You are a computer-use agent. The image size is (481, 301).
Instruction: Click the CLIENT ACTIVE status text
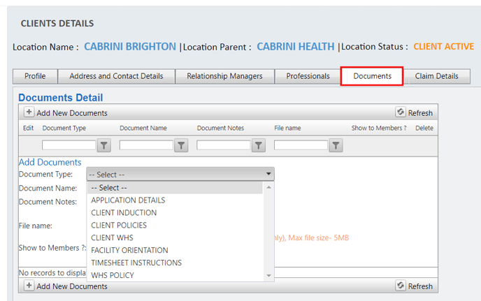(x=443, y=47)
